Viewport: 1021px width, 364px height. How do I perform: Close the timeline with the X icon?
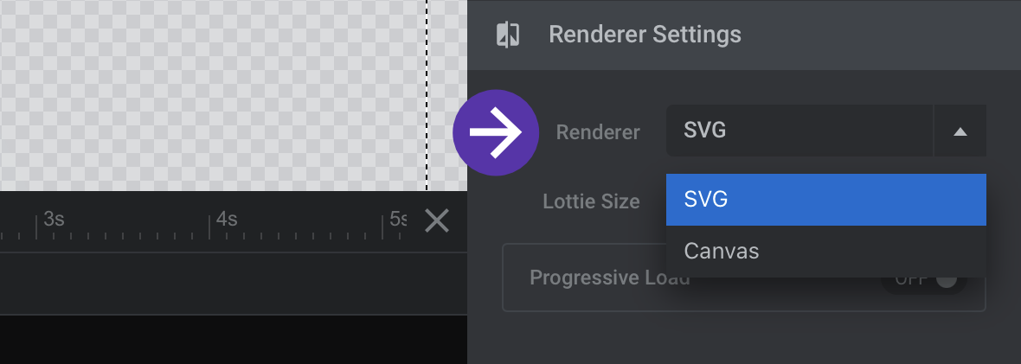pos(437,220)
